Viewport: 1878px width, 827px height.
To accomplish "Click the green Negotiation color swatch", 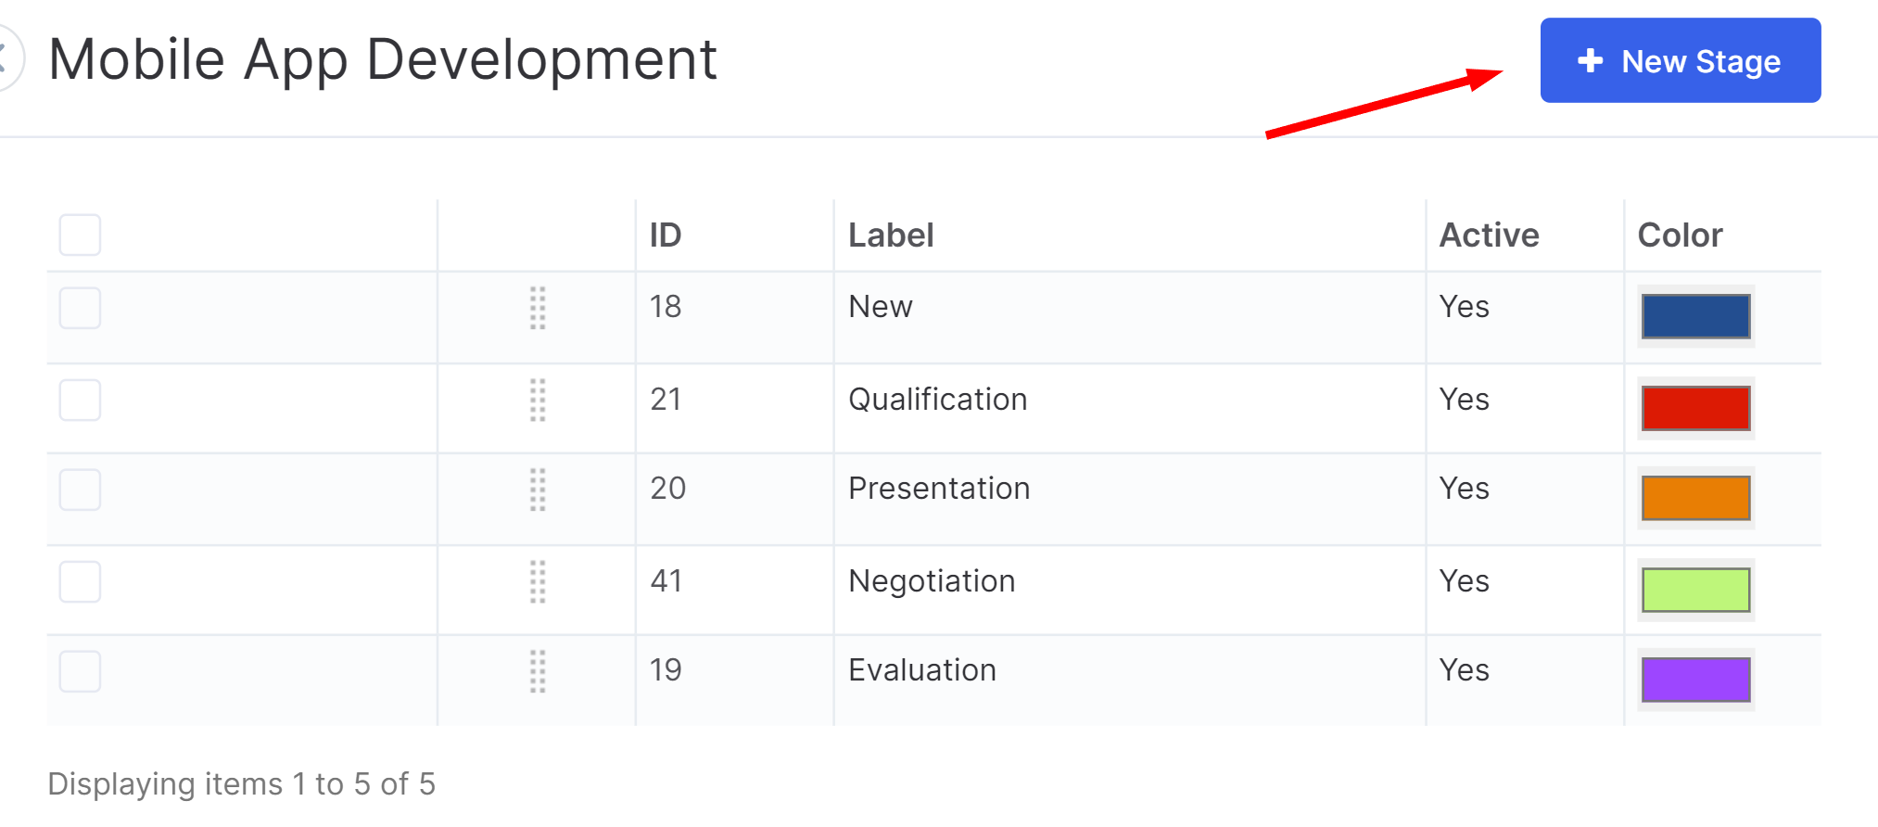I will 1695,590.
